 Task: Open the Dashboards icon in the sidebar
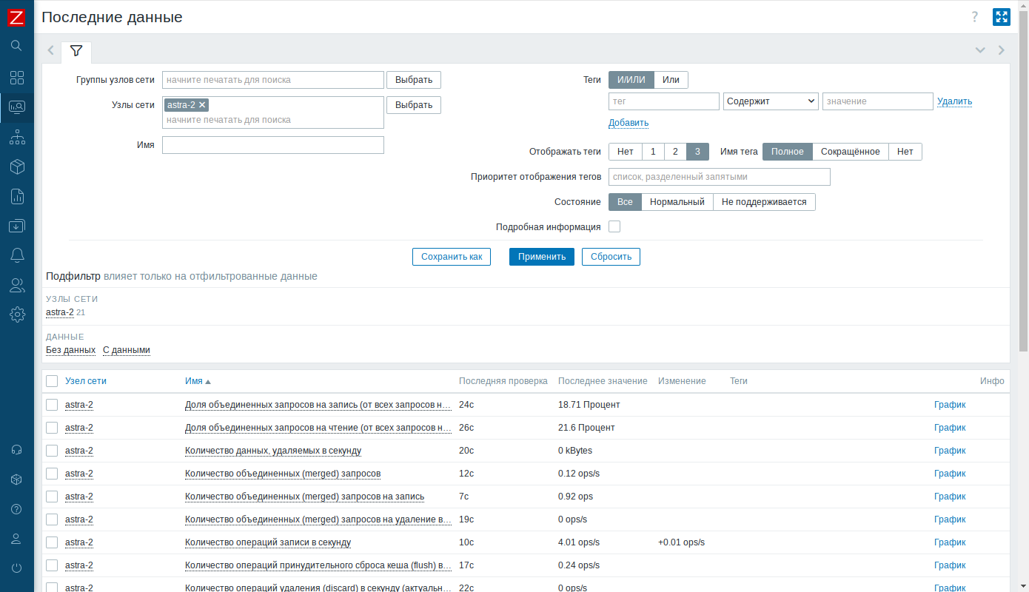click(x=16, y=78)
